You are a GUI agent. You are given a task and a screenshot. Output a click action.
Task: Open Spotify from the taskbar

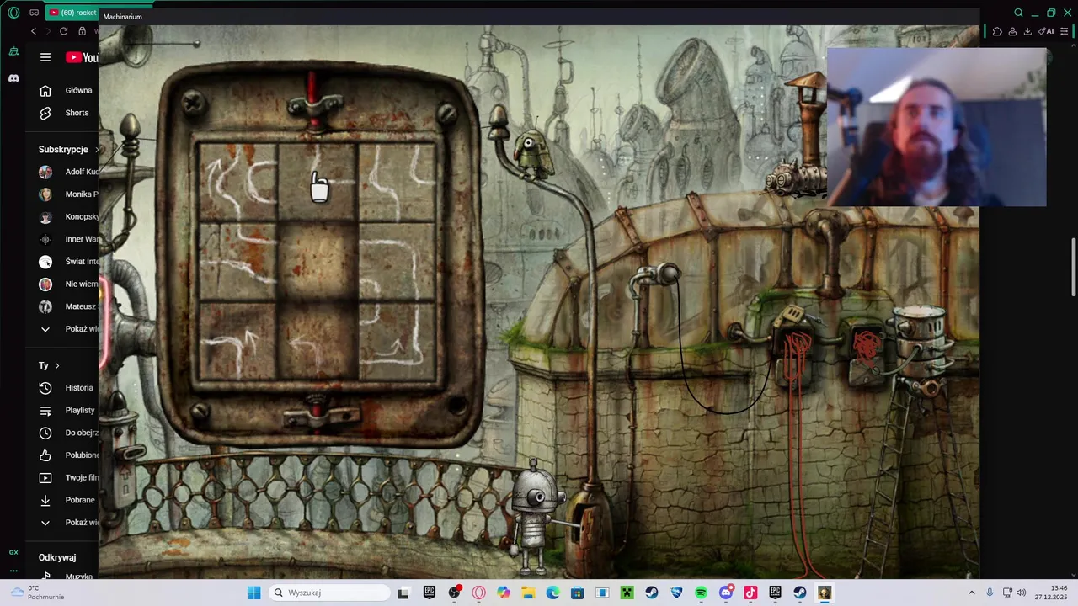[x=701, y=593]
